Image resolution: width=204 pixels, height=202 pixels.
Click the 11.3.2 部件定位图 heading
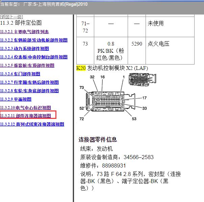21,23
